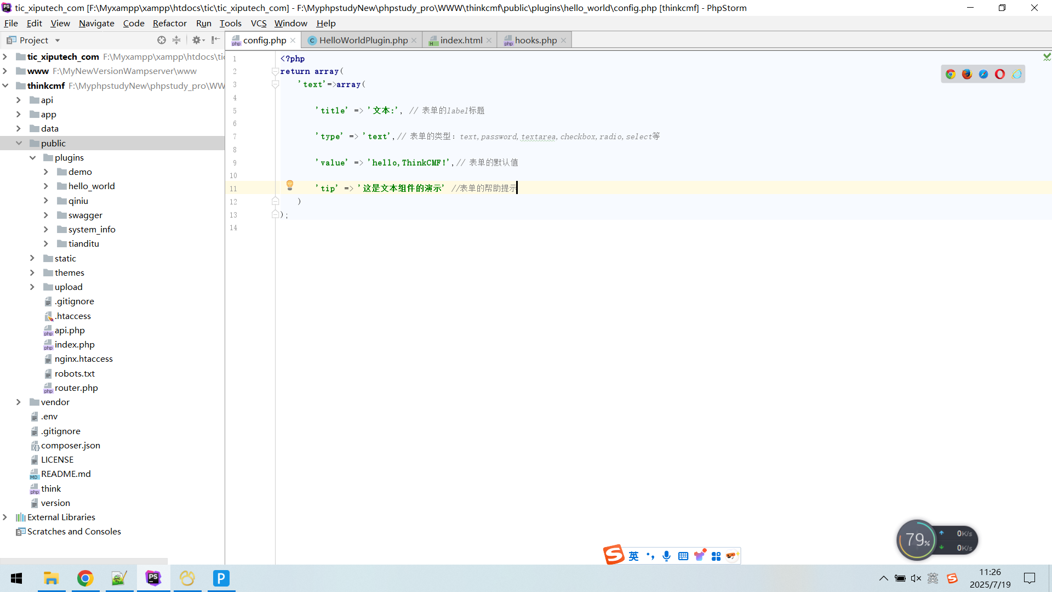Click the Safari browser icon in editor
The height and width of the screenshot is (592, 1052).
click(984, 74)
